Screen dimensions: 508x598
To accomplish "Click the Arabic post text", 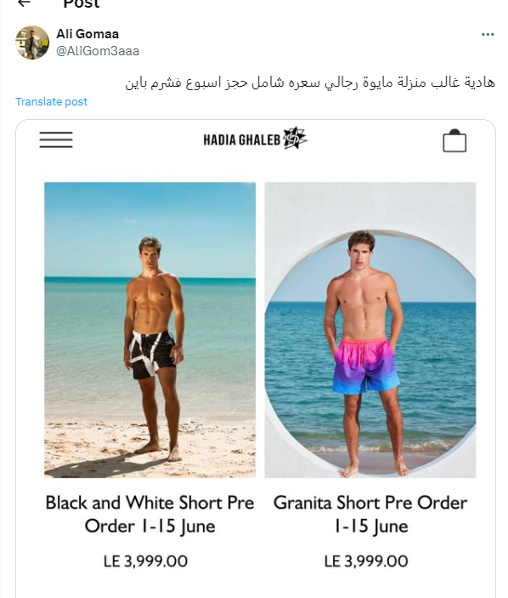I will 310,83.
